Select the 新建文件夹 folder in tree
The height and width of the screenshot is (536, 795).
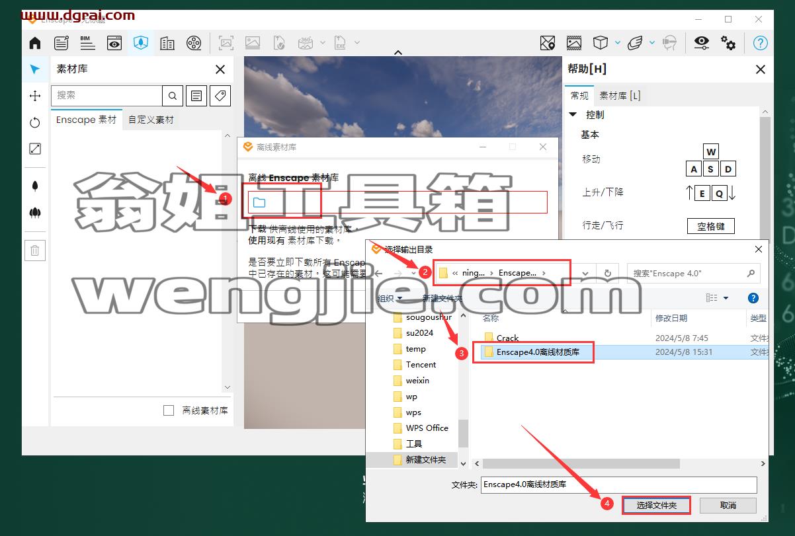tap(425, 460)
